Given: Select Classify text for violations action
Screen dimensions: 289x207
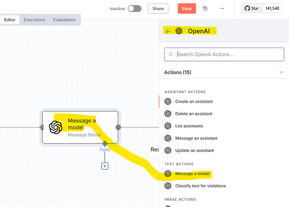Looking at the screenshot, I should (x=201, y=186).
